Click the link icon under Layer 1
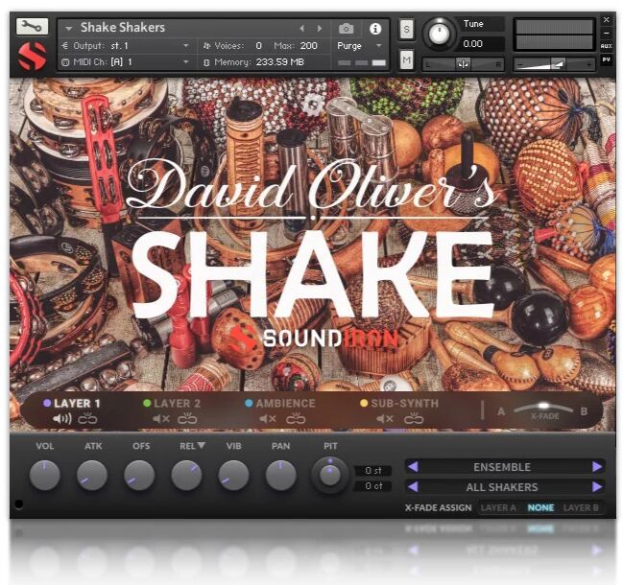 [x=88, y=419]
